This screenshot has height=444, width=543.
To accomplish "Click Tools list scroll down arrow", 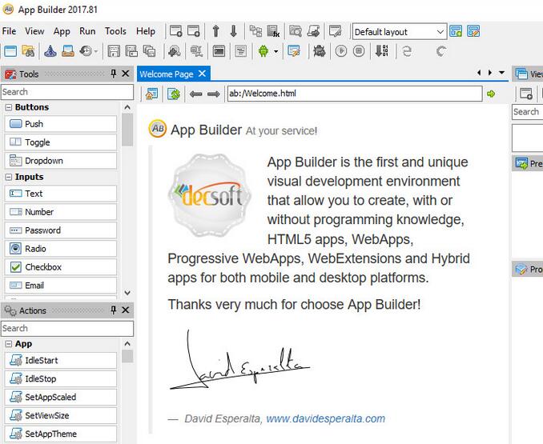I will pos(127,293).
